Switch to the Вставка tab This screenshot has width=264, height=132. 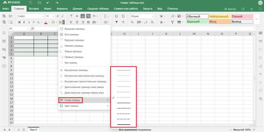(34, 8)
